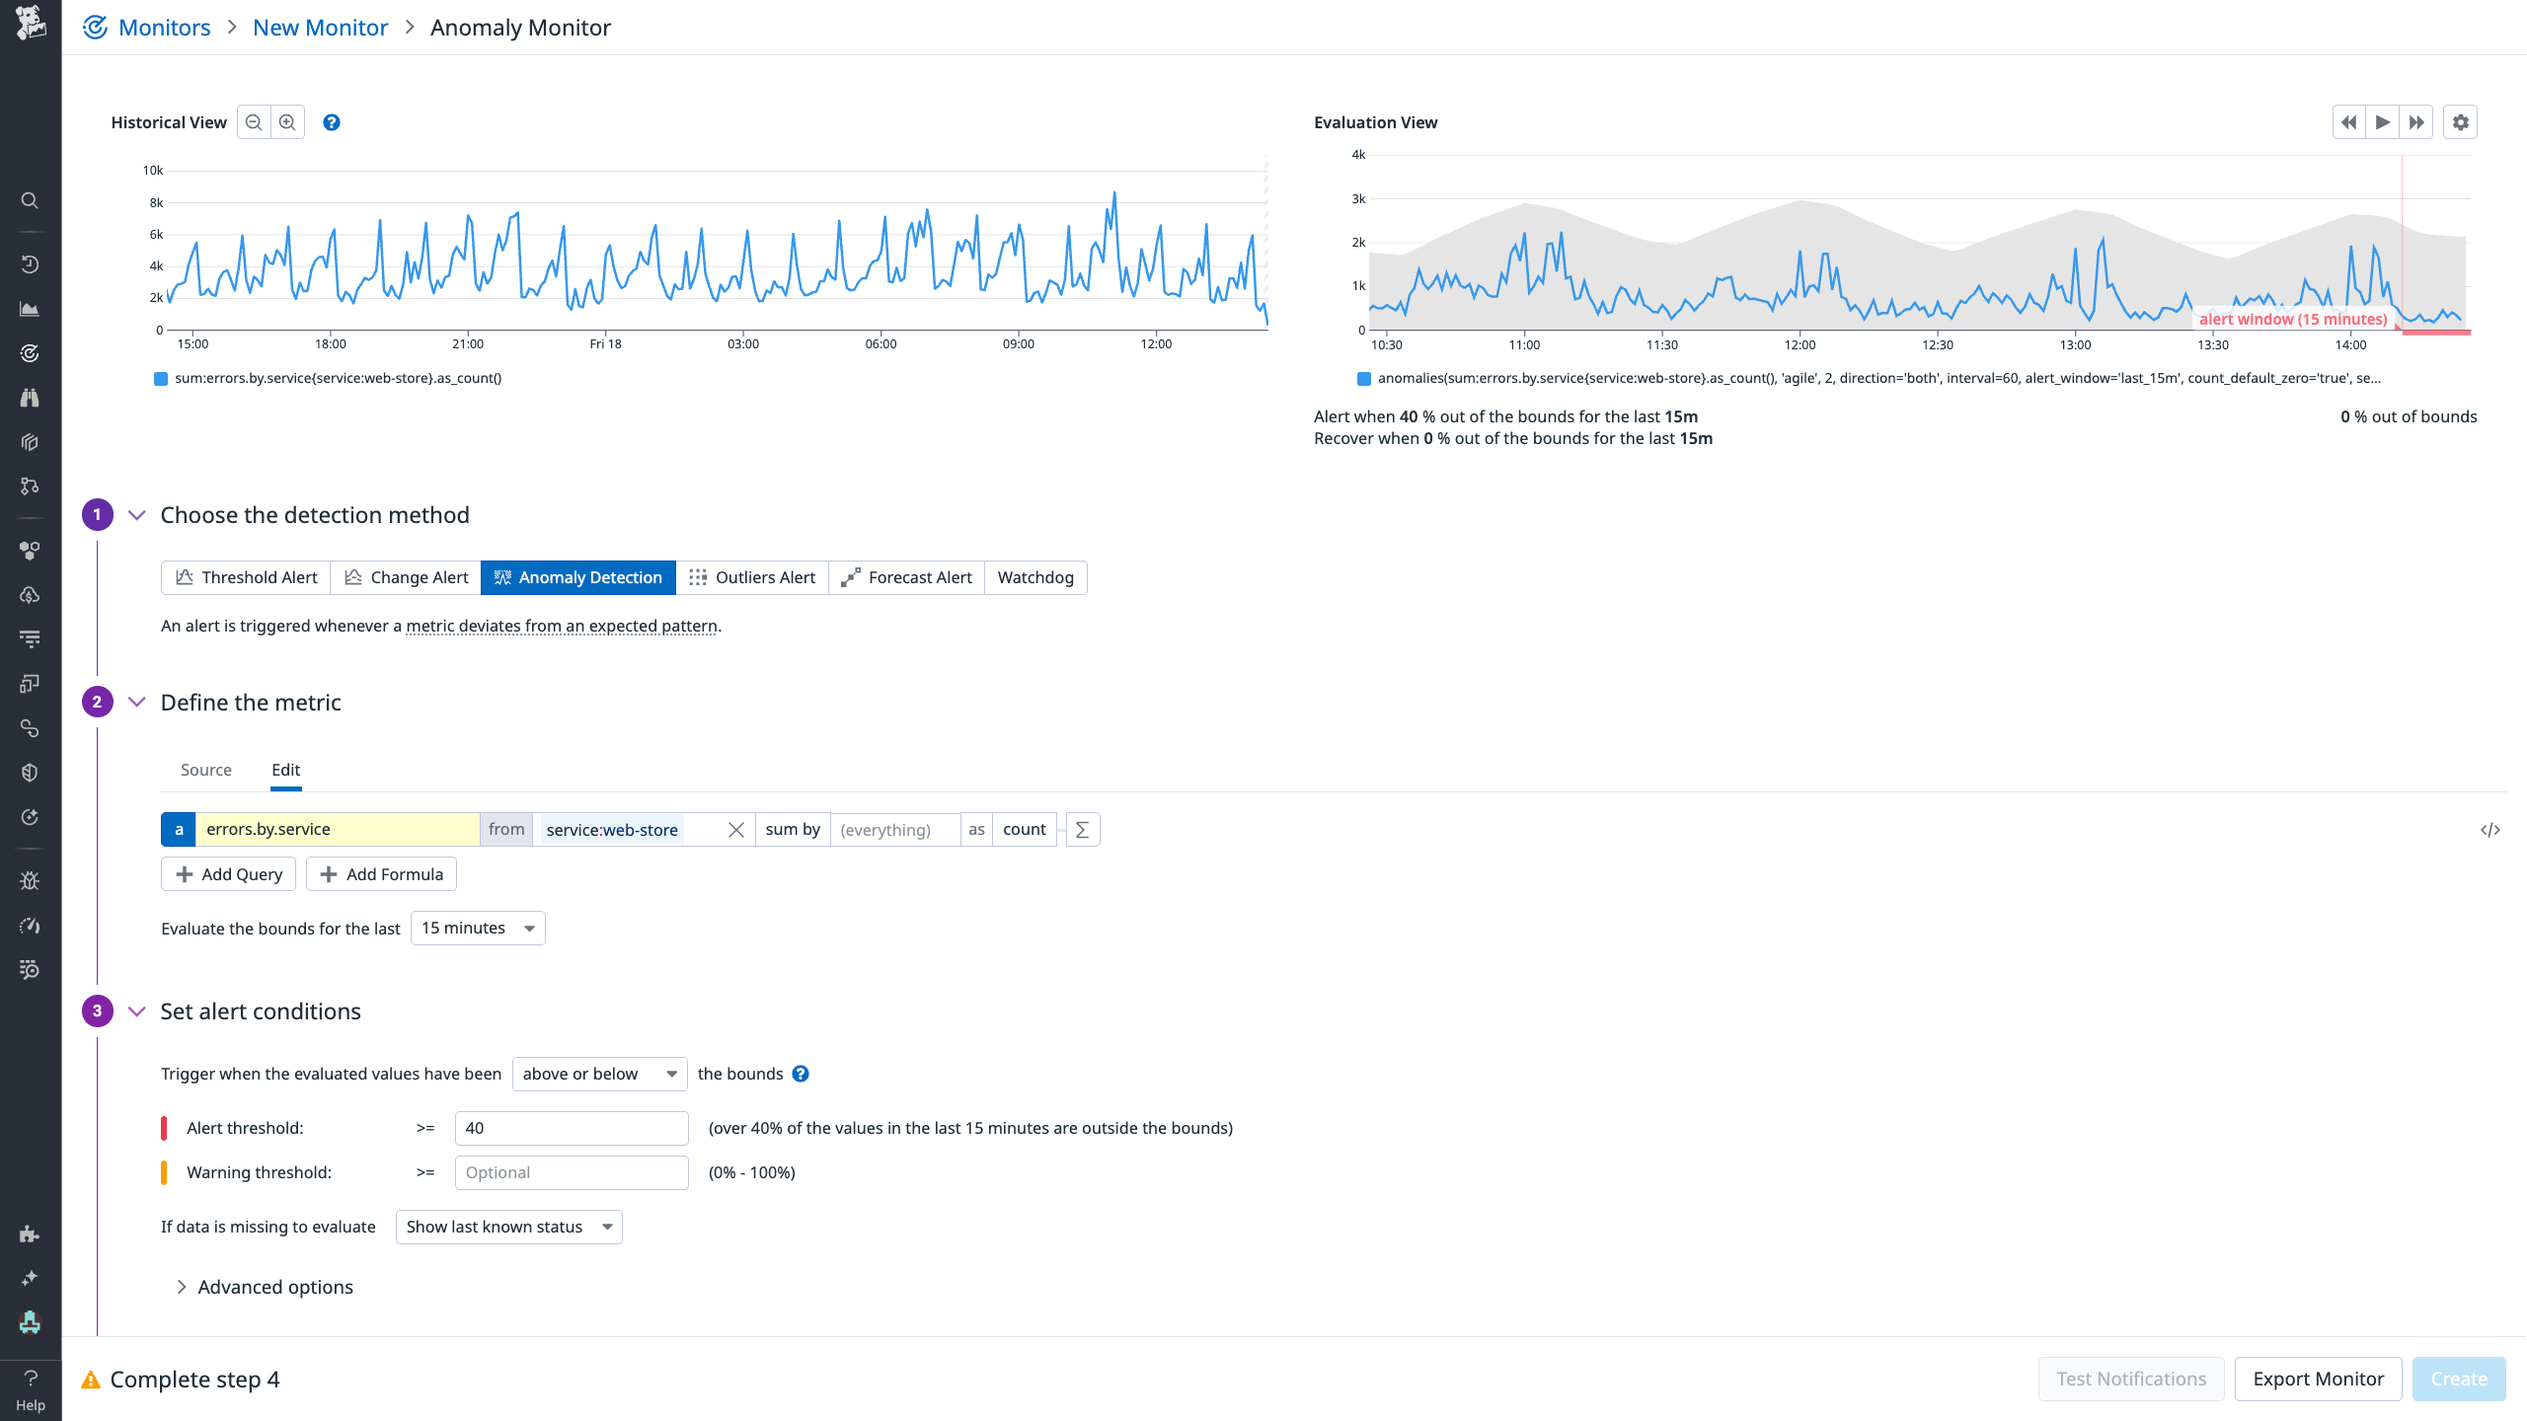Switch to the Source tab
2527x1421 pixels.
[x=205, y=770]
